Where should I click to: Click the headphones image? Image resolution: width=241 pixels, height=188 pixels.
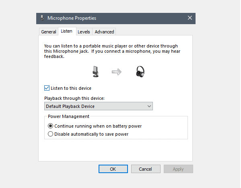tap(140, 72)
